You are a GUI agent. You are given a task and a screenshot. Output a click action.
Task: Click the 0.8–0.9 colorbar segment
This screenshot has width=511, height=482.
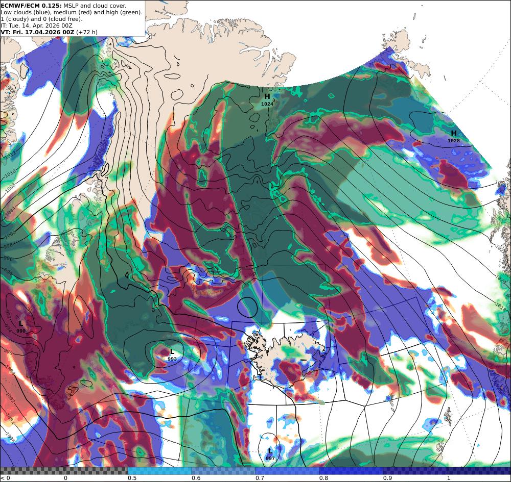click(352, 471)
